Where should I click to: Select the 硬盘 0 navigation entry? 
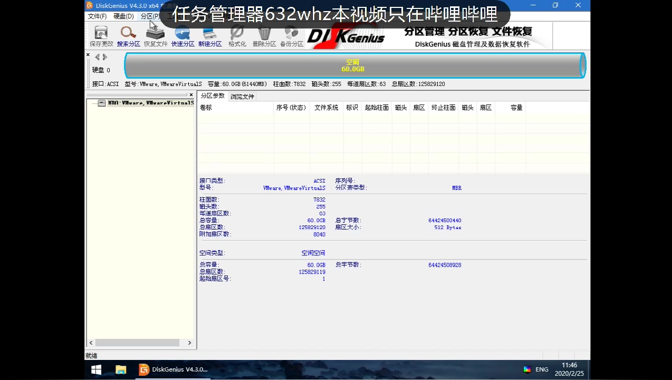(102, 70)
